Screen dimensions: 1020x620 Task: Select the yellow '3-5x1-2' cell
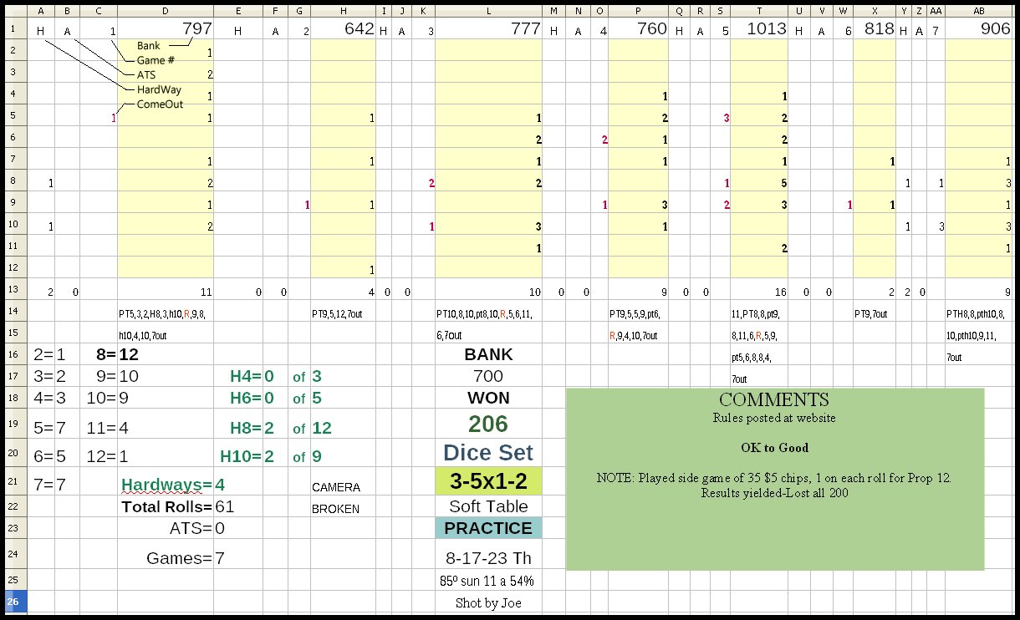point(488,481)
